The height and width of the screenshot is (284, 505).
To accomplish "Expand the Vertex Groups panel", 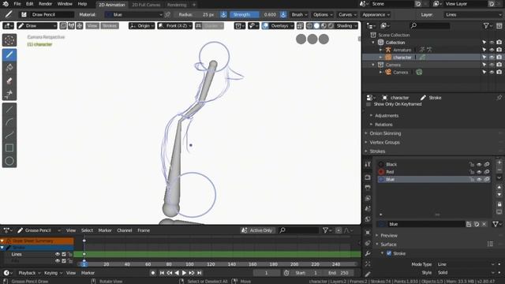I will 384,142.
